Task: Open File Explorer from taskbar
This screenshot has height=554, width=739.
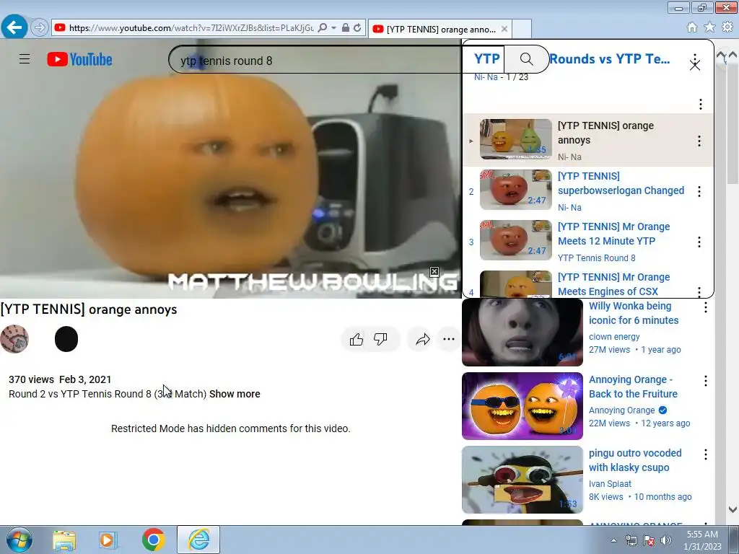Action: point(64,540)
